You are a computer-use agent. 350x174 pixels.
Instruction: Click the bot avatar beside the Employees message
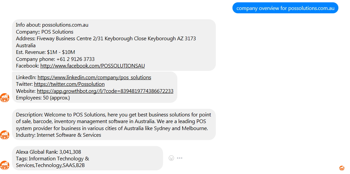pyautogui.click(x=4, y=98)
